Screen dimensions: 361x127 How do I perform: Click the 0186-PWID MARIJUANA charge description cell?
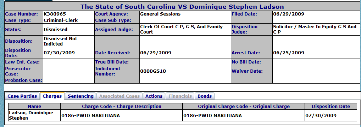[122, 115]
